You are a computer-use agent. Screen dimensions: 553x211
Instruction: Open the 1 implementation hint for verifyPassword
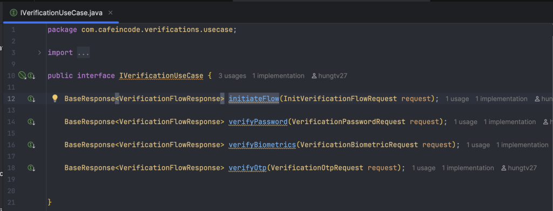click(510, 122)
